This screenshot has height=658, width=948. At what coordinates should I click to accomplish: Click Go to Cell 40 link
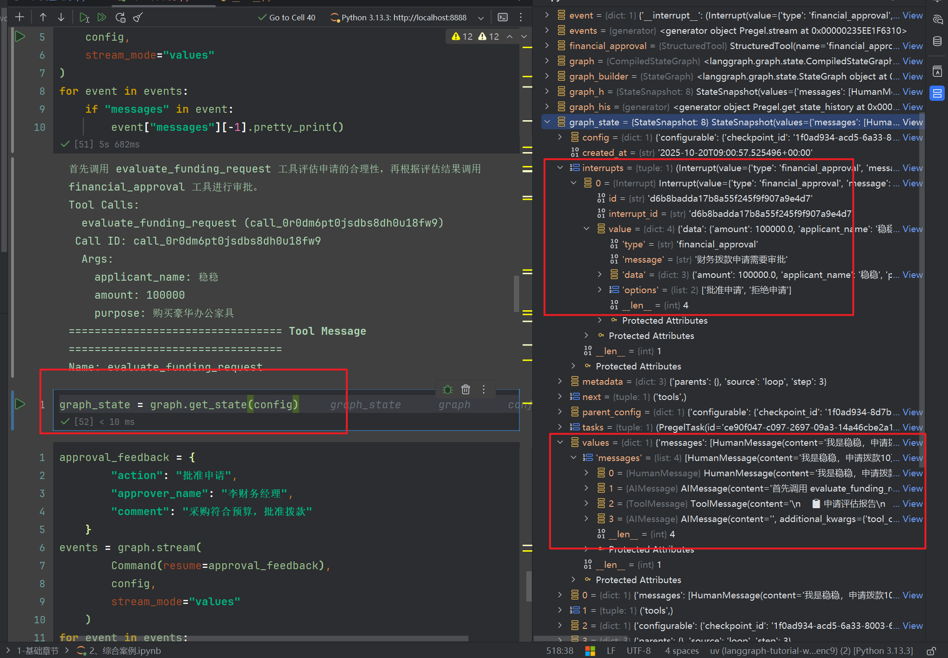292,18
